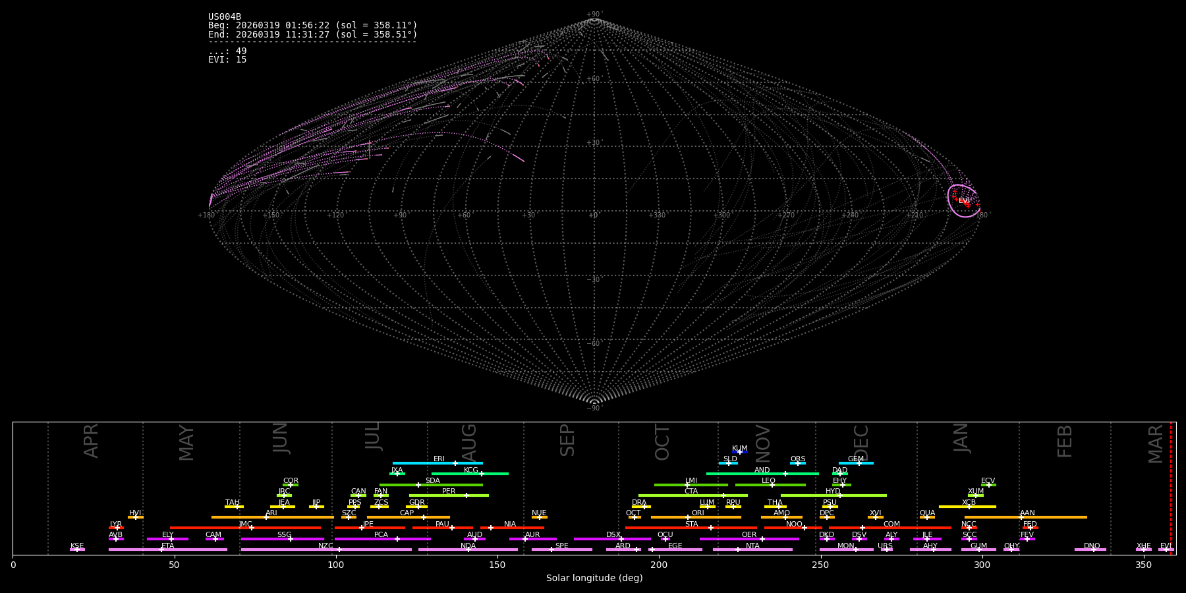Click the JMC shower label
The image size is (1186, 593).
coord(245,524)
